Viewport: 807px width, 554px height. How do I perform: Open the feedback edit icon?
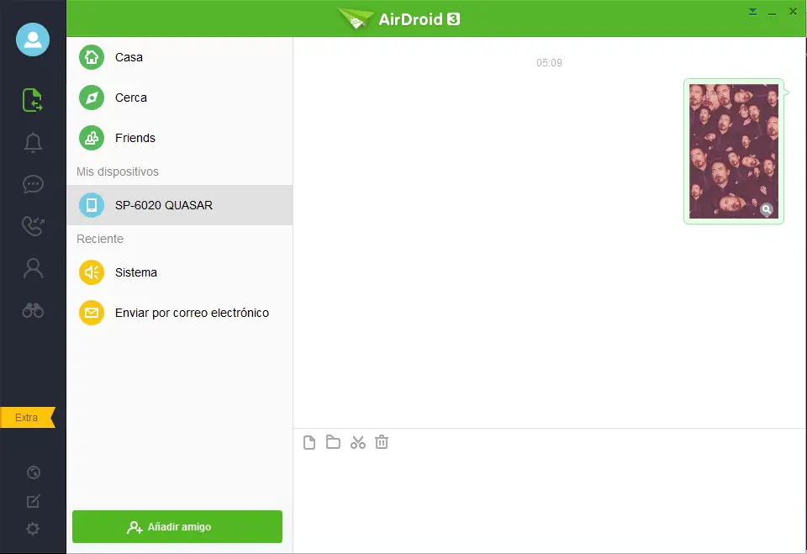point(33,501)
